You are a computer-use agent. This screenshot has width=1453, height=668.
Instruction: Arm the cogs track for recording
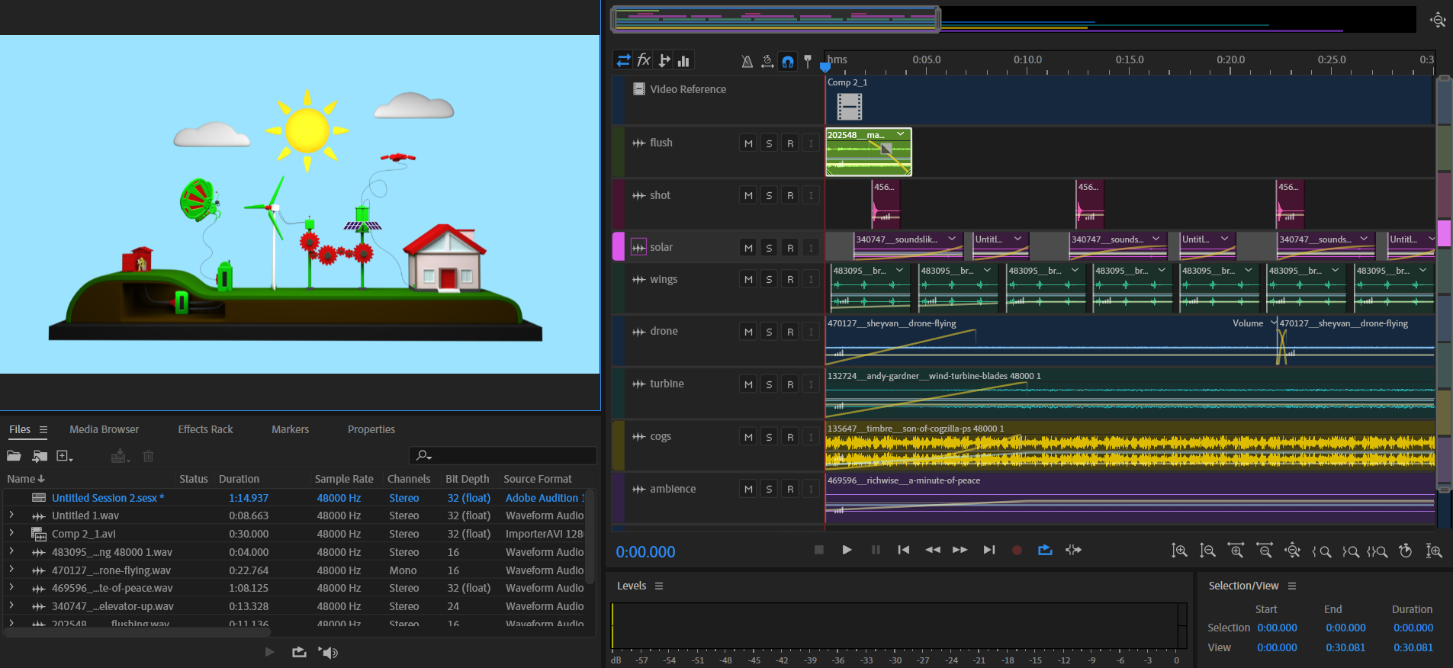pos(790,437)
